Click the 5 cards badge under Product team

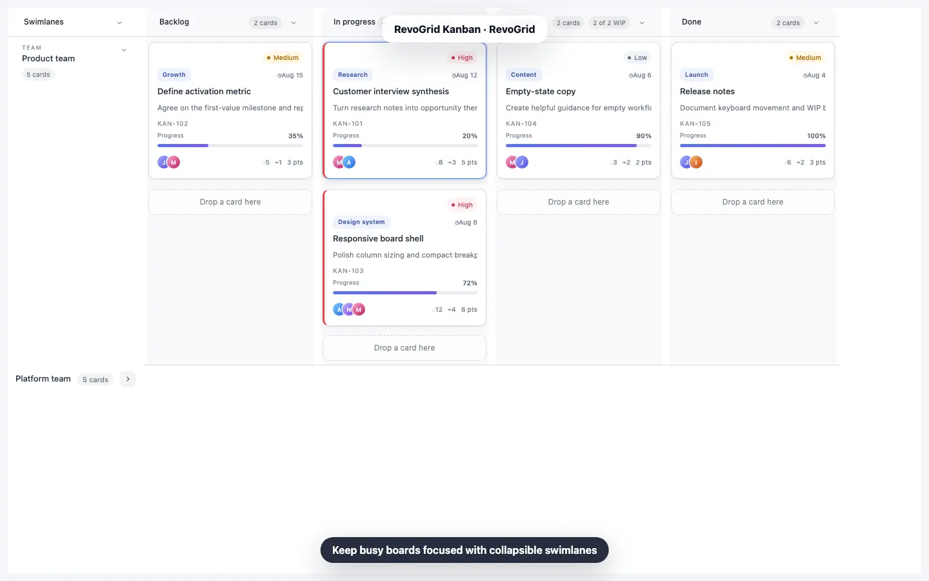point(38,75)
